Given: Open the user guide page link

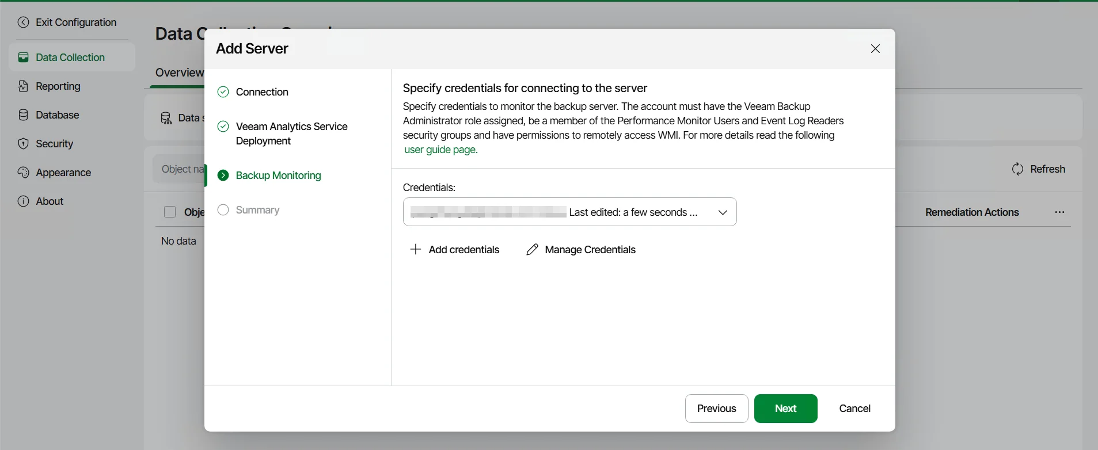Looking at the screenshot, I should (440, 150).
